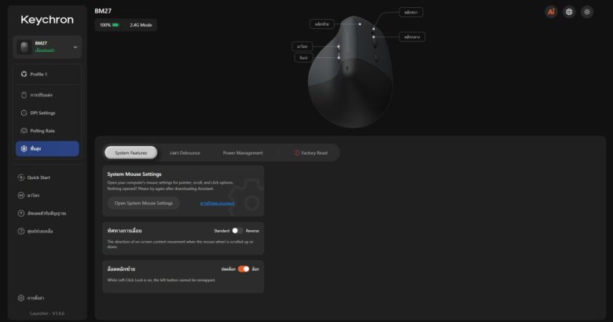
Task: Select the top-right right-click label on the mouse diagram
Action: coord(410,13)
